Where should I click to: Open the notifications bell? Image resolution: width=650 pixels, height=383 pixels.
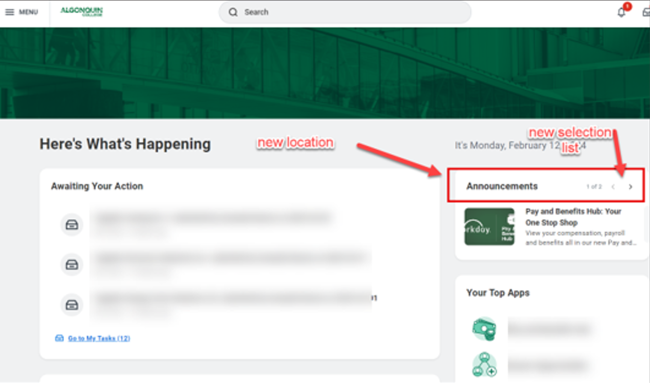(622, 13)
